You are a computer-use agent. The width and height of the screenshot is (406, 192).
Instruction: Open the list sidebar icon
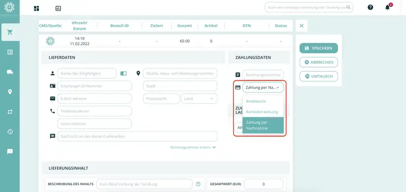point(10,52)
